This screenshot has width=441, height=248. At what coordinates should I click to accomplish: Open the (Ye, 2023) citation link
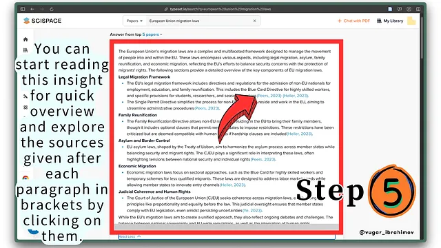(252, 210)
